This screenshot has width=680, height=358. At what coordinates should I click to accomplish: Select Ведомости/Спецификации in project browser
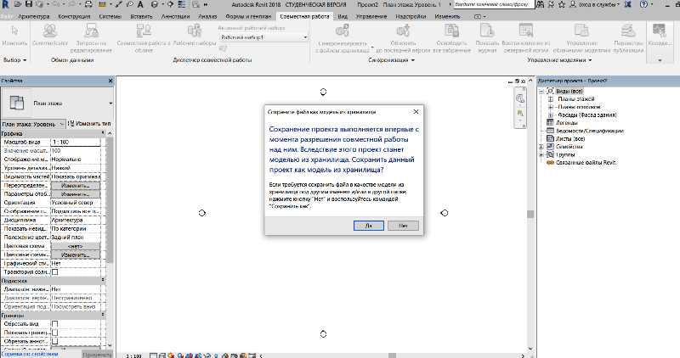tap(590, 131)
